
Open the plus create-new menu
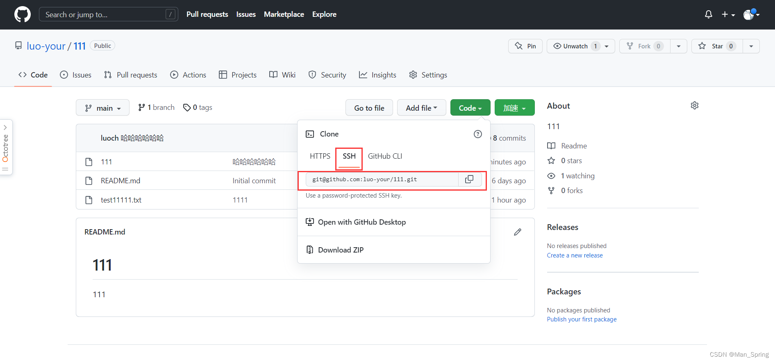728,14
